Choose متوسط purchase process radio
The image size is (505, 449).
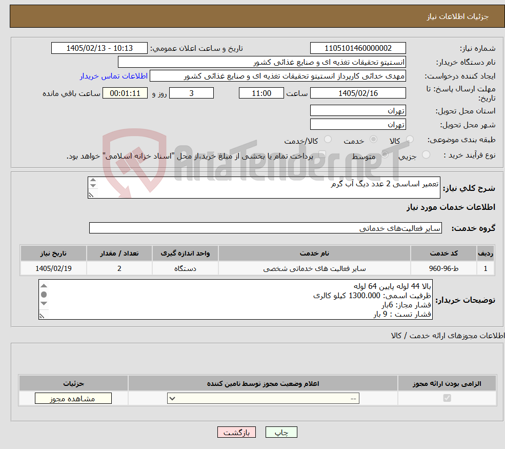tap(385, 155)
